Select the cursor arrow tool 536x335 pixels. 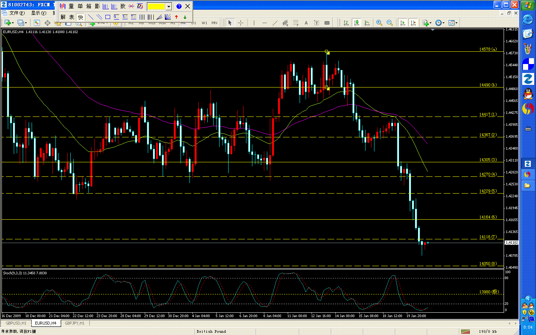(x=230, y=23)
